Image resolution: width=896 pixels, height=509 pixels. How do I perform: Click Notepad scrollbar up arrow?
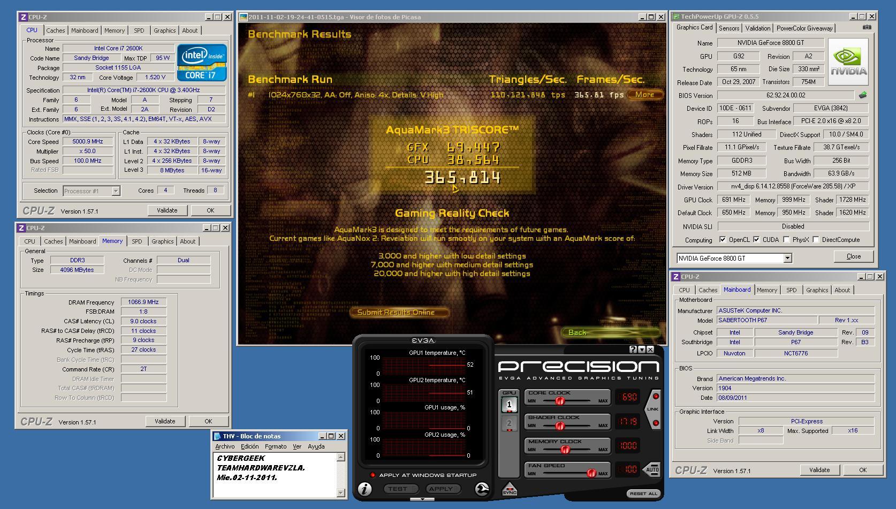(x=341, y=458)
